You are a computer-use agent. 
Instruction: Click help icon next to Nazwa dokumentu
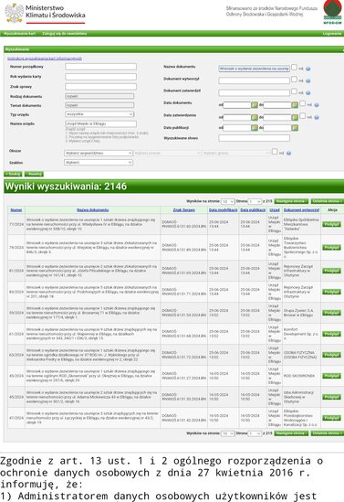coord(308,69)
